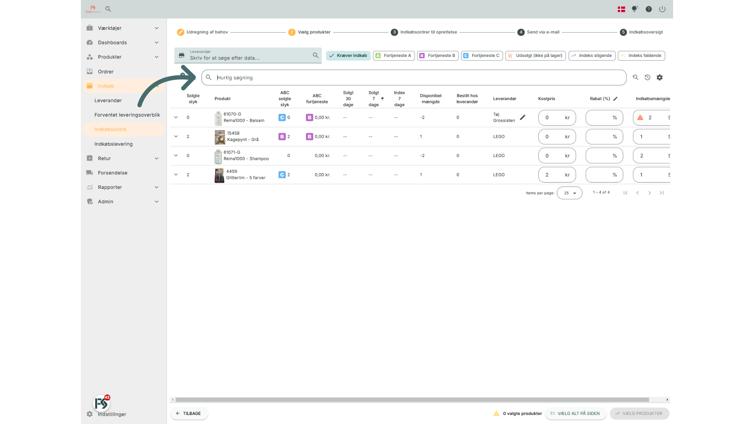Click the B badge in Kagepynt ABC solgte
The width and height of the screenshot is (754, 424).
point(282,137)
